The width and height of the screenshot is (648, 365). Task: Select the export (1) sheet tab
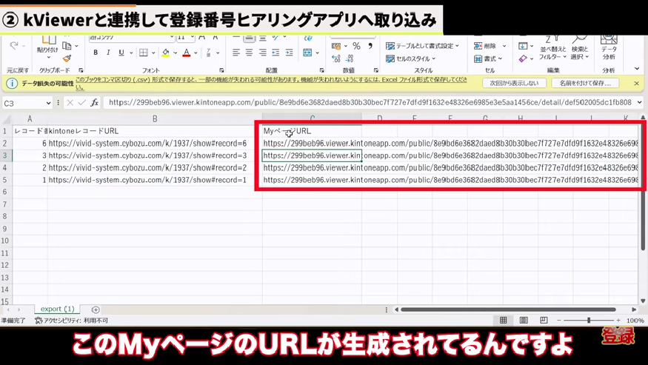(x=57, y=309)
